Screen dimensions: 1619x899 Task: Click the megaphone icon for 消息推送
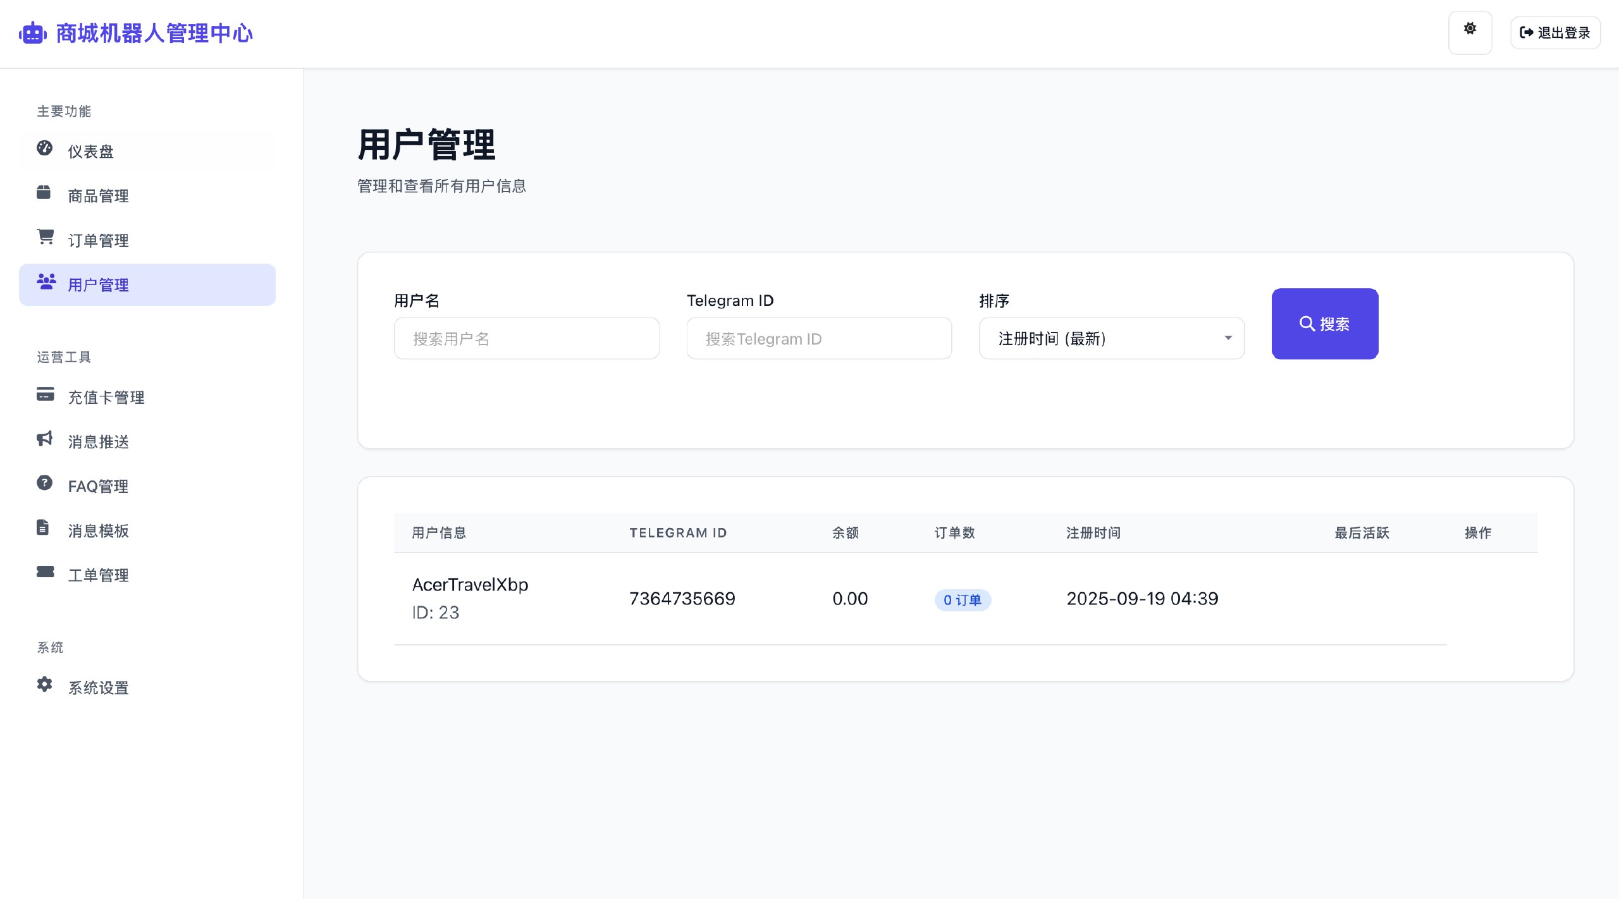[44, 440]
